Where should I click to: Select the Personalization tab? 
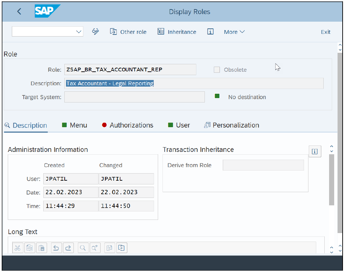click(x=232, y=125)
